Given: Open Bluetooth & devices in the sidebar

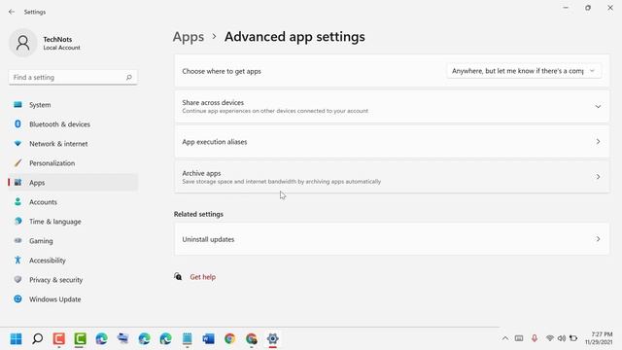Looking at the screenshot, I should coord(73,124).
